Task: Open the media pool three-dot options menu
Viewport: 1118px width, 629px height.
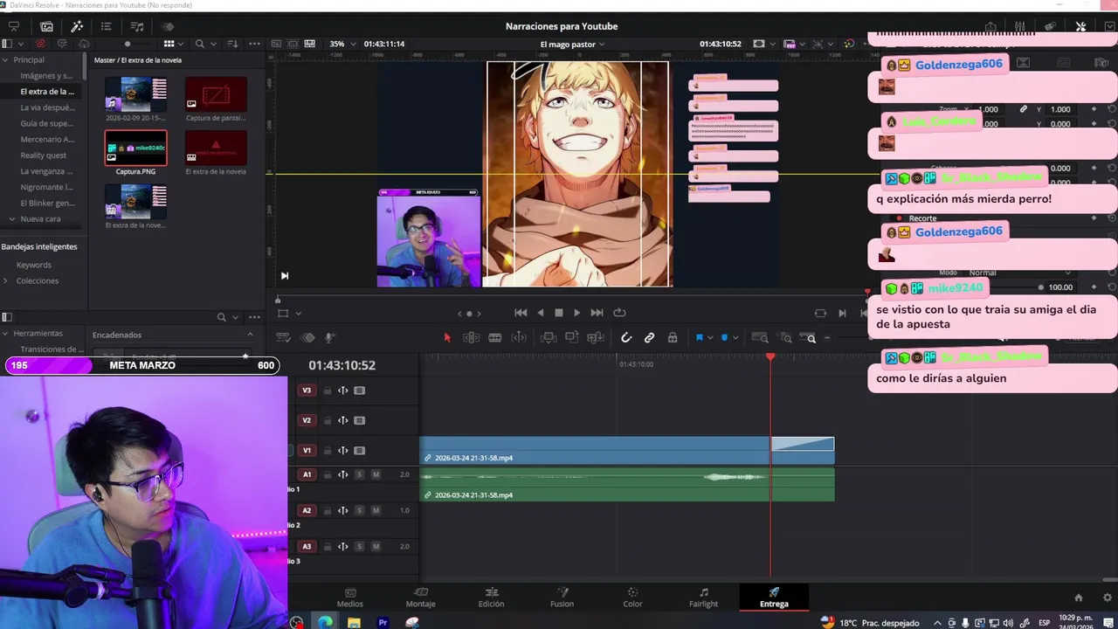Action: point(254,44)
